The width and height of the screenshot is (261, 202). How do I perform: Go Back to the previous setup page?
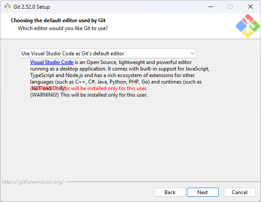(x=170, y=192)
